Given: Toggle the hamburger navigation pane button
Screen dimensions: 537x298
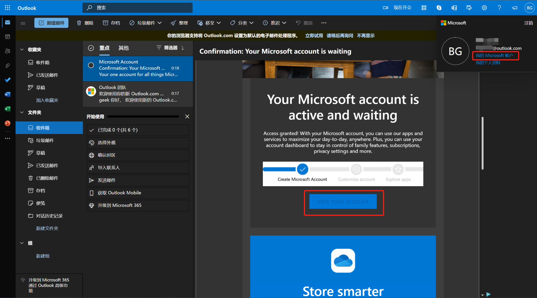Looking at the screenshot, I should [23, 23].
